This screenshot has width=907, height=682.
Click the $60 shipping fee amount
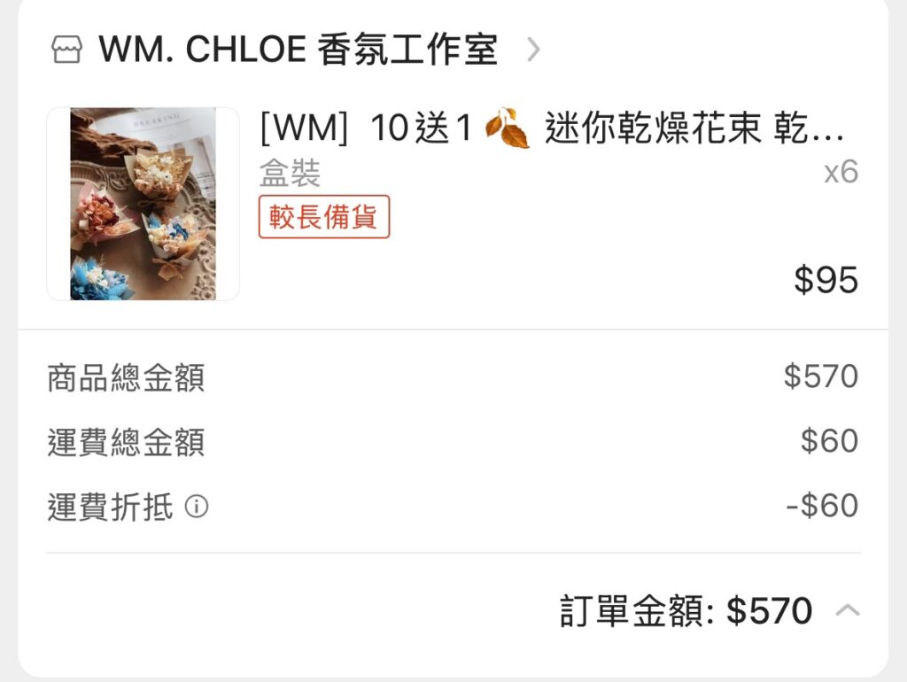[x=829, y=441]
